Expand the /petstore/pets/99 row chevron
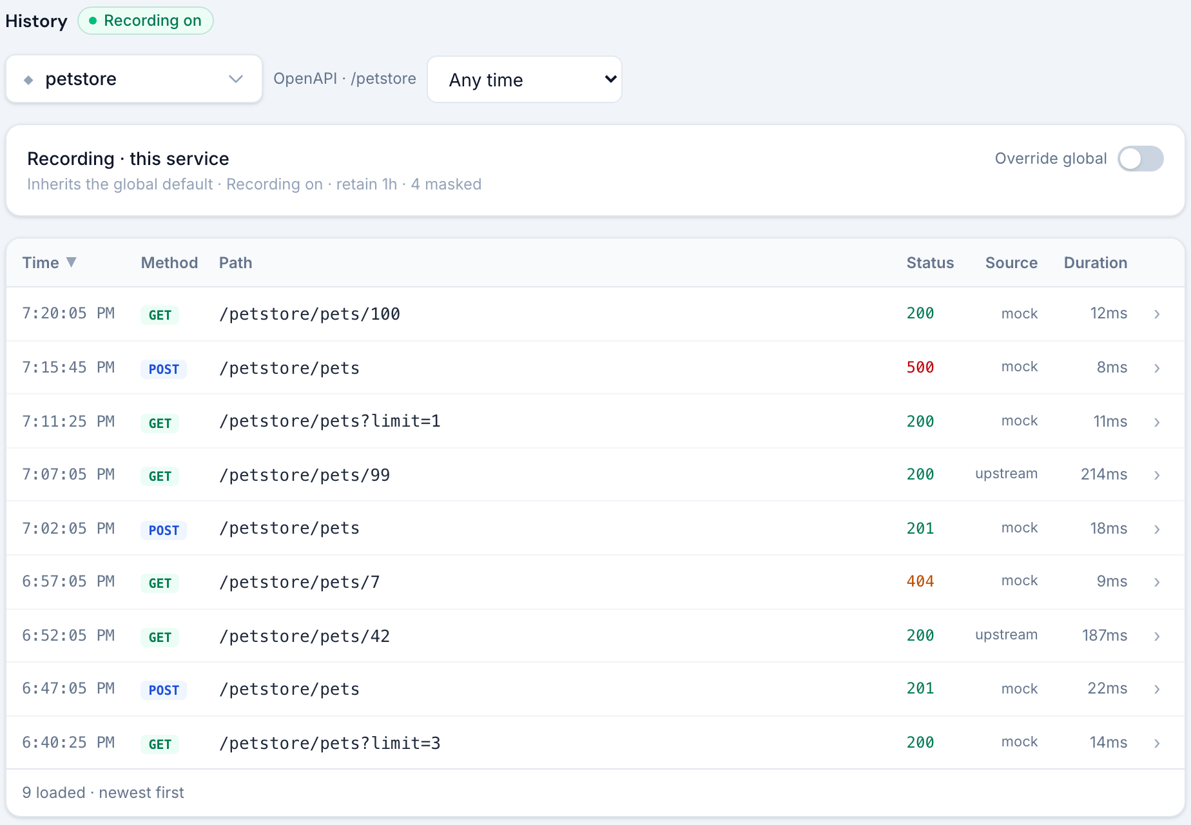The width and height of the screenshot is (1191, 825). 1157,475
